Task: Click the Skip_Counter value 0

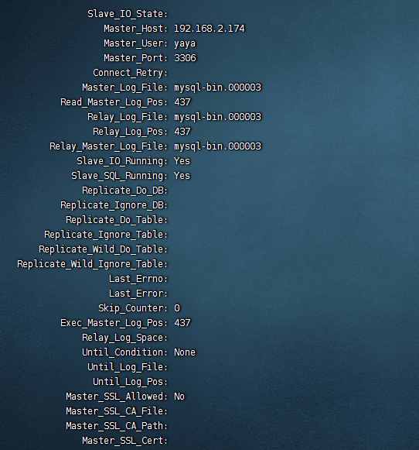Action: click(177, 308)
